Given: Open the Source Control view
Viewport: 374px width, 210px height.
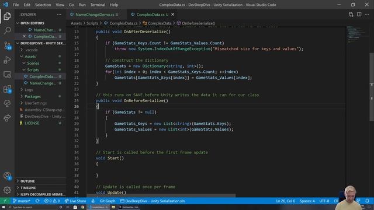Looking at the screenshot, I should point(7,45).
